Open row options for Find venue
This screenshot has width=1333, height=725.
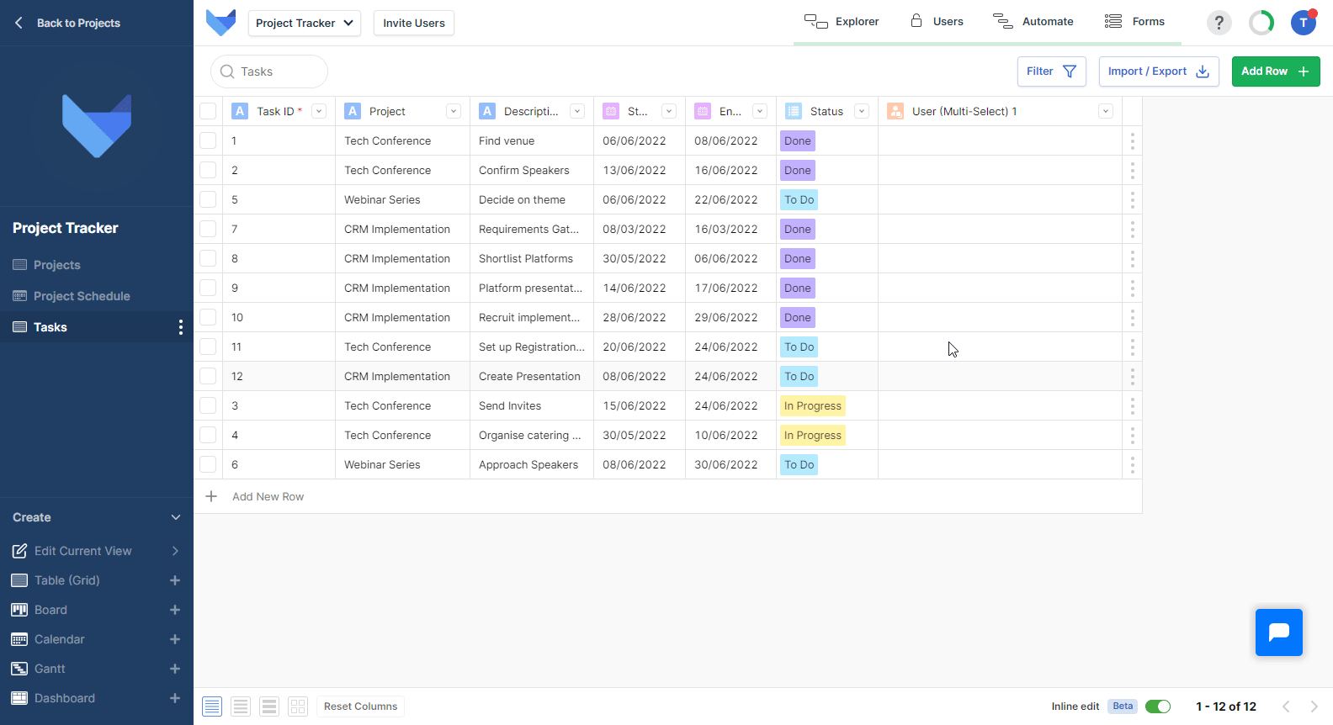(1133, 140)
